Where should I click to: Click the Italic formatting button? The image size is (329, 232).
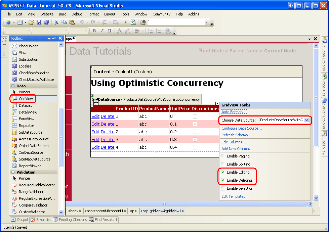tap(102, 31)
